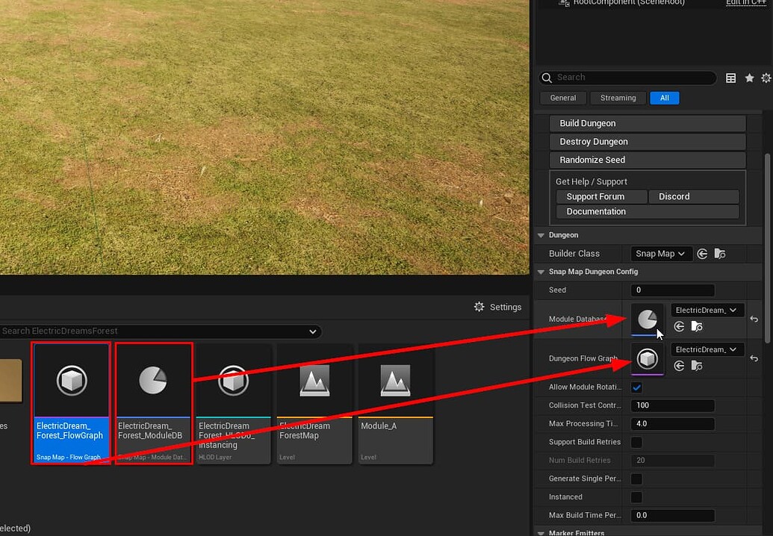Open the content browser Settings gear
Screen dimensions: 773x536
478,307
